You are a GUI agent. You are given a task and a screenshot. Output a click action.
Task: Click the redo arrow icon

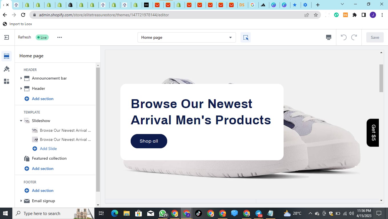(354, 37)
